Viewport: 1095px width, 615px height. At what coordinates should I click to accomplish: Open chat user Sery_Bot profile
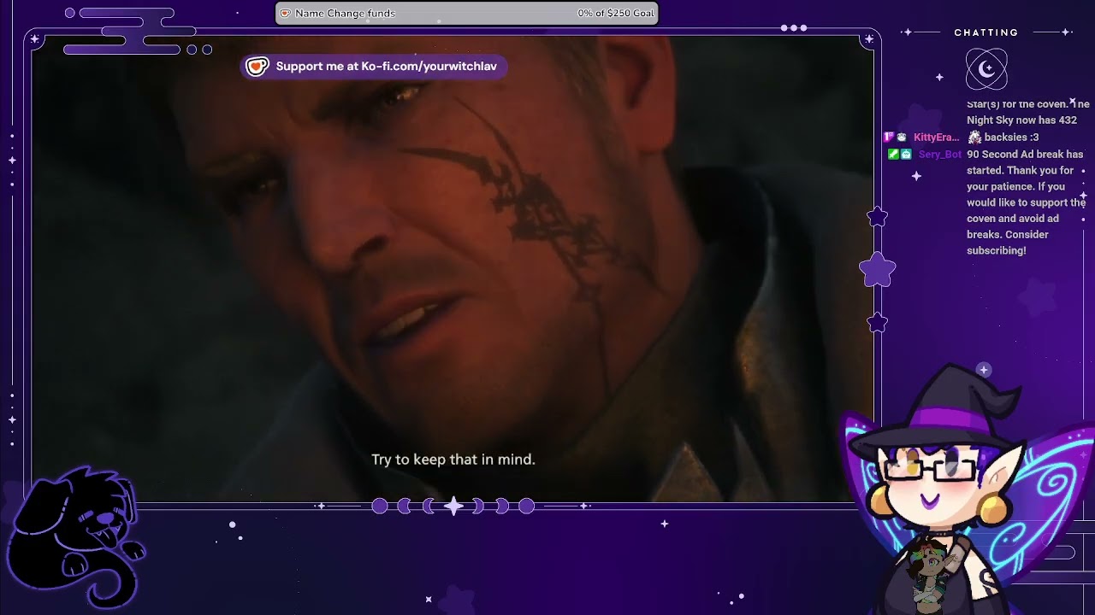pyautogui.click(x=939, y=155)
